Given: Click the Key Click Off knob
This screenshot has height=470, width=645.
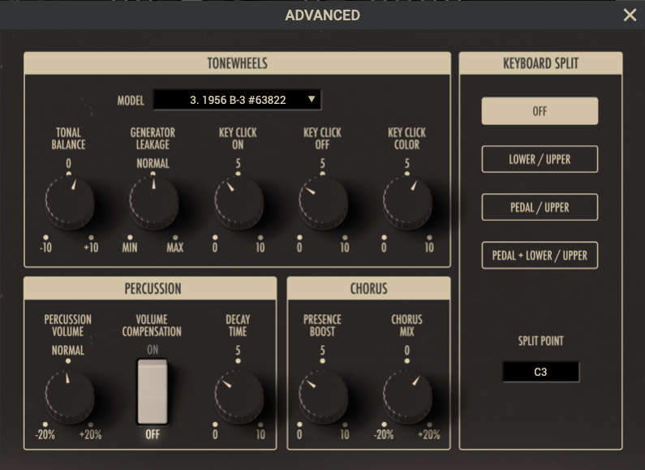Looking at the screenshot, I should [323, 202].
